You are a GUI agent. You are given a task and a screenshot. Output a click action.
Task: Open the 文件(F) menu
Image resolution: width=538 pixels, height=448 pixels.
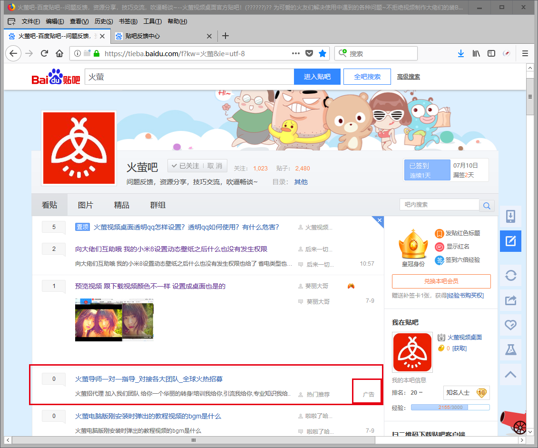click(30, 21)
